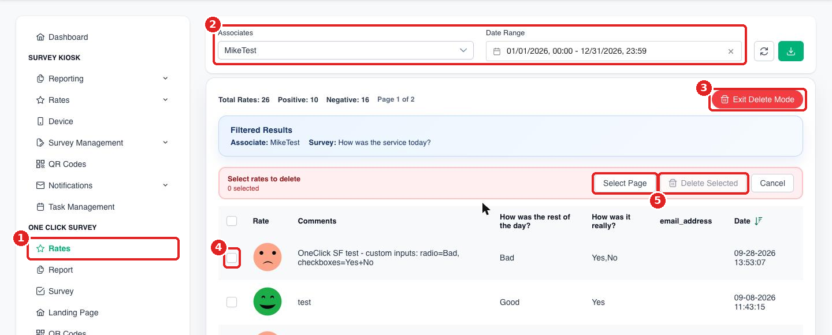Click the 'Page 1 of 2' text
Image resolution: width=832 pixels, height=335 pixels.
(x=396, y=99)
